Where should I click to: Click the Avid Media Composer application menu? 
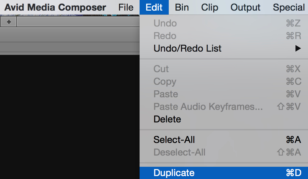[55, 8]
